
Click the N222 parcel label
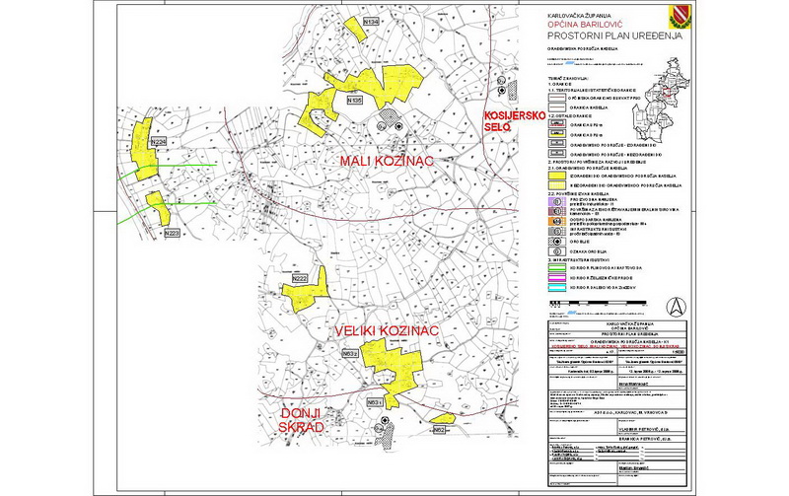click(300, 278)
